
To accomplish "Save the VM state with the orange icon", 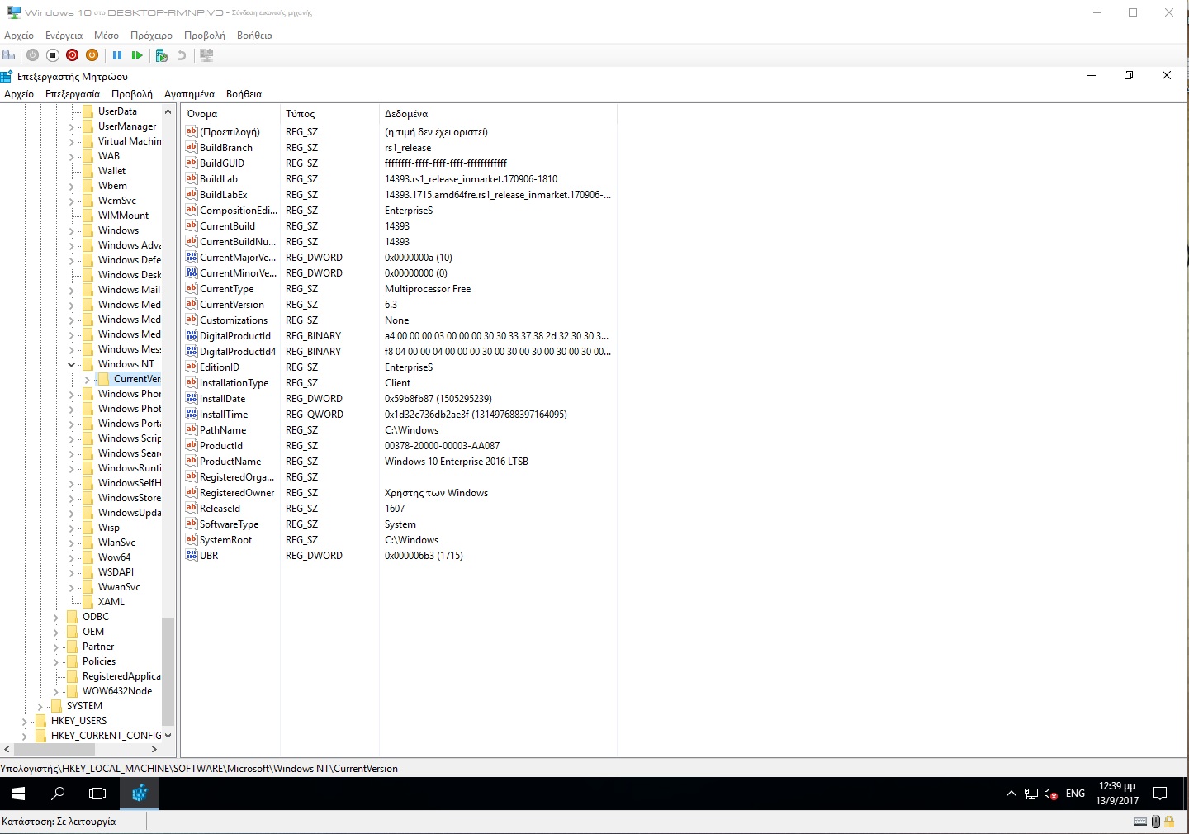I will (x=92, y=55).
